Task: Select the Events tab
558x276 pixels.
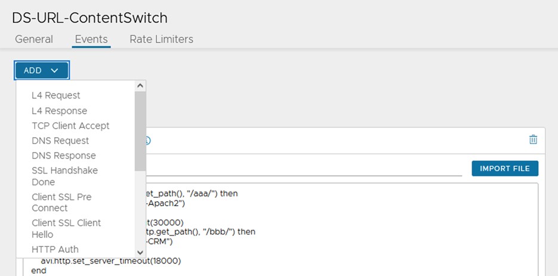Action: [91, 39]
